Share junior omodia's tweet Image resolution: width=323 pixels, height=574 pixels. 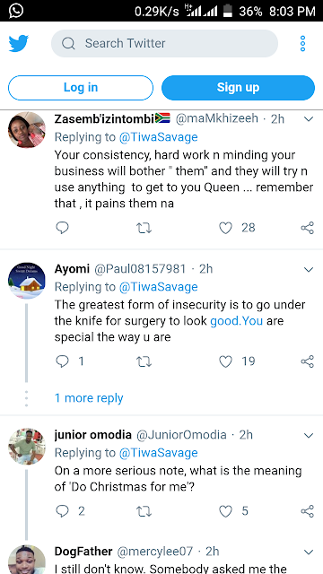(307, 511)
